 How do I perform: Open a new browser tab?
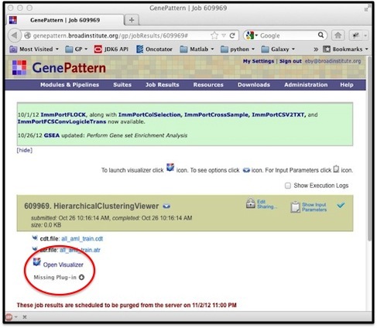132,20
